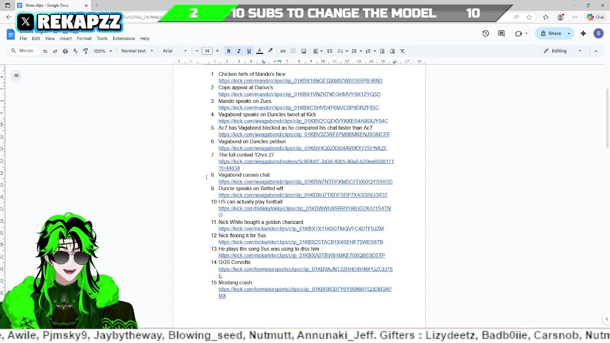610x343 pixels.
Task: Open the zoom level dropdown at 100%
Action: point(102,51)
